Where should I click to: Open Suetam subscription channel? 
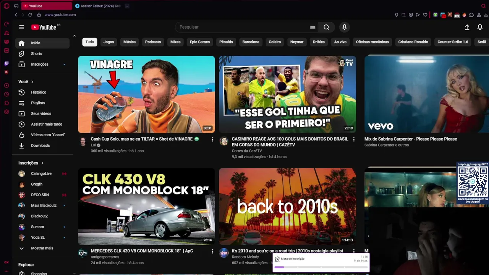[42, 227]
